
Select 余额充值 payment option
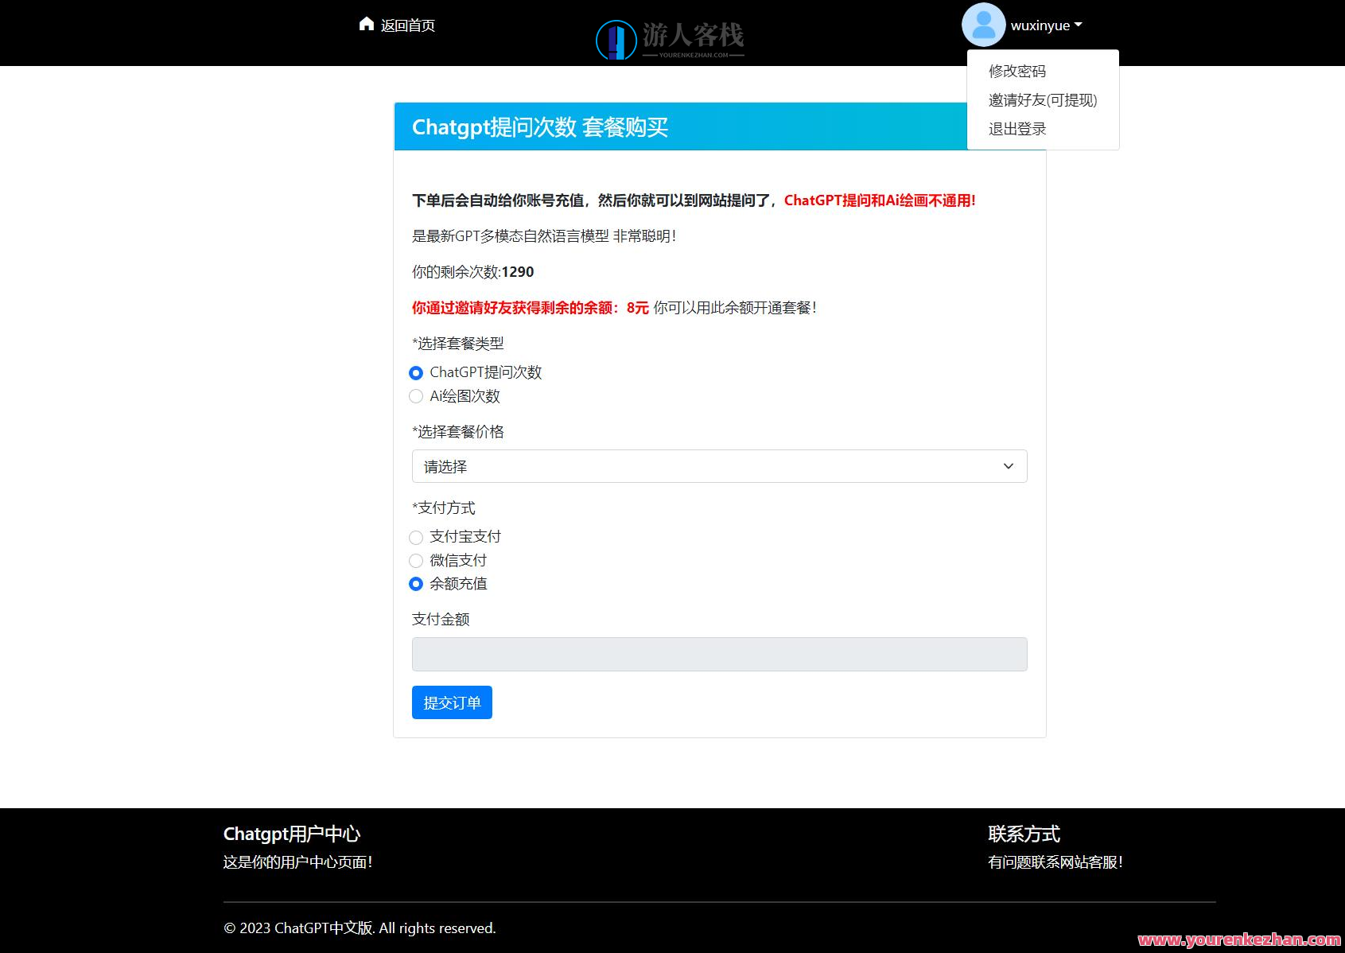[x=416, y=584]
